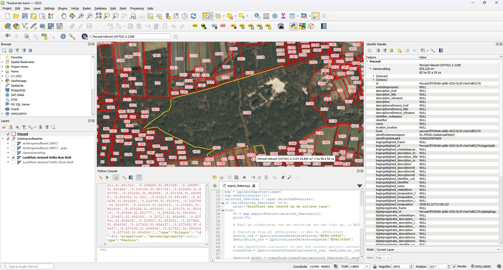The height and width of the screenshot is (270, 503).
Task: Select PostgreSQL in the Browser panel
Action: 18,90
